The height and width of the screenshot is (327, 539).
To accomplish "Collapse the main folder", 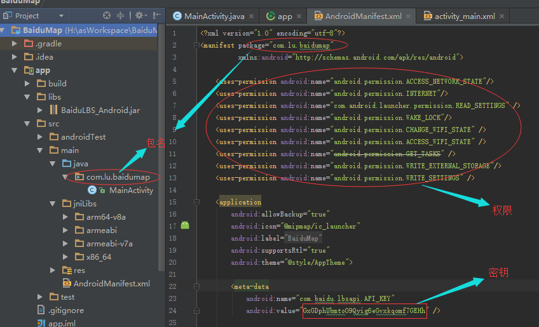I will 40,150.
